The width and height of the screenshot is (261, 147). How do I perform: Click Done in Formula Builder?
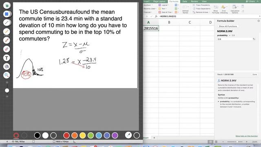(x=254, y=74)
